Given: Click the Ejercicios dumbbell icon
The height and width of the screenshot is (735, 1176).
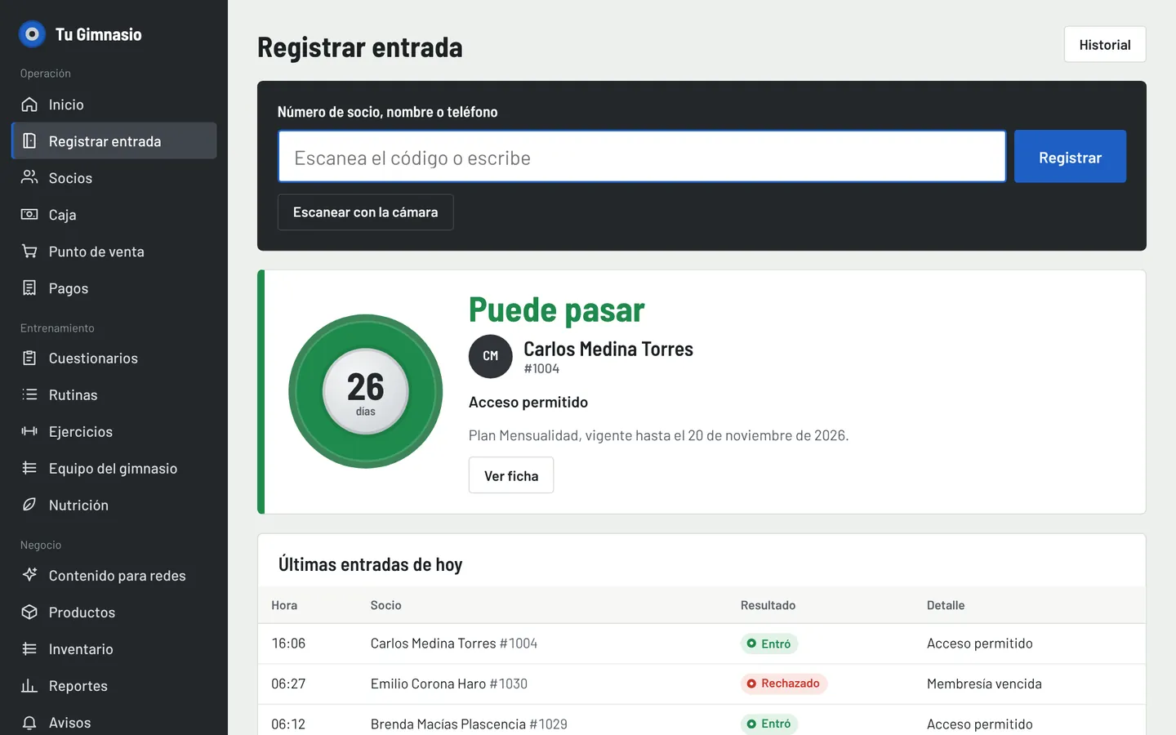Looking at the screenshot, I should coord(29,431).
